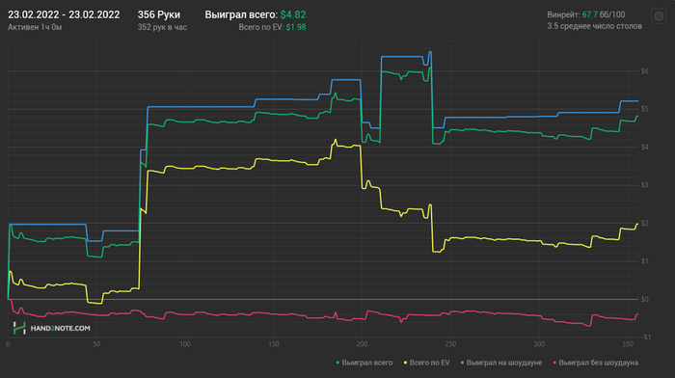Click the 352 рук в час label
This screenshot has width=675, height=378.
point(162,27)
